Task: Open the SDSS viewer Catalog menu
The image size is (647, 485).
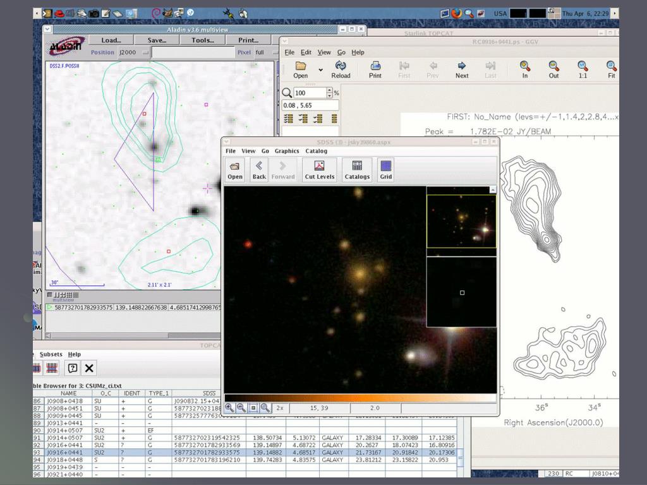Action: pyautogui.click(x=316, y=151)
